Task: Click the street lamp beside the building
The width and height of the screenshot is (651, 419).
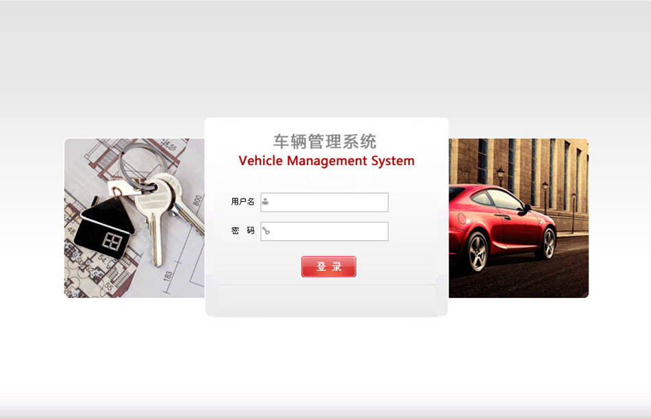Action: 500,177
